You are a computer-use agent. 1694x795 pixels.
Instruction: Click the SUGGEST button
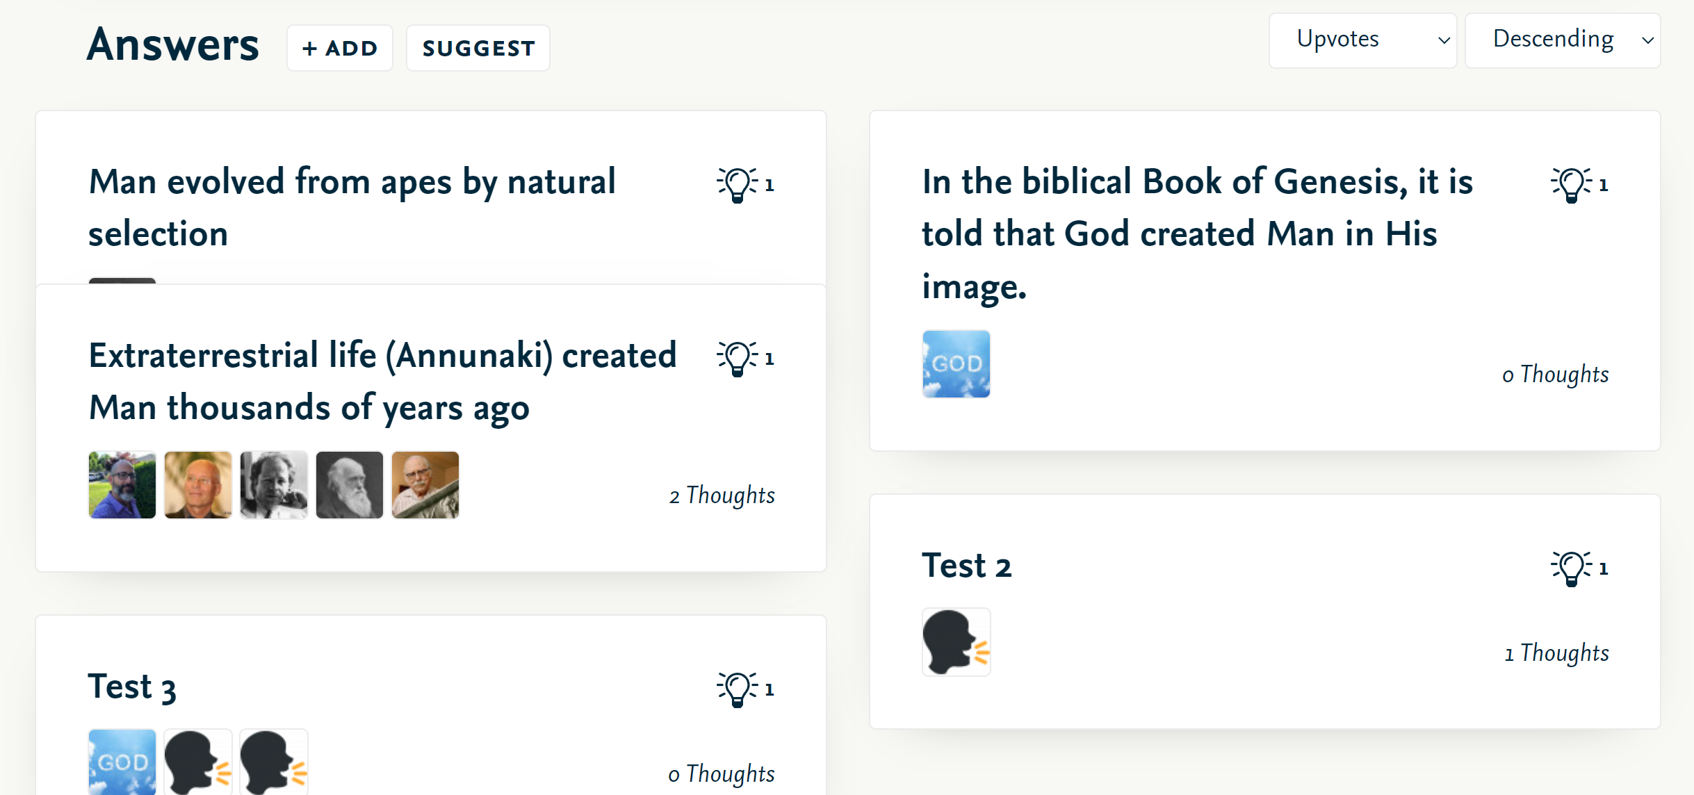478,48
